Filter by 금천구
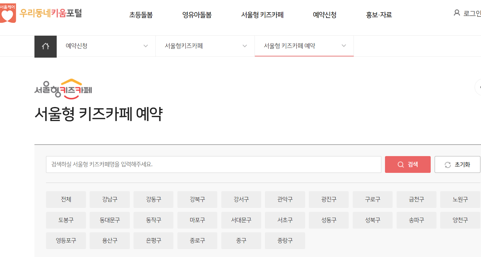This screenshot has height=257, width=481. [416, 199]
